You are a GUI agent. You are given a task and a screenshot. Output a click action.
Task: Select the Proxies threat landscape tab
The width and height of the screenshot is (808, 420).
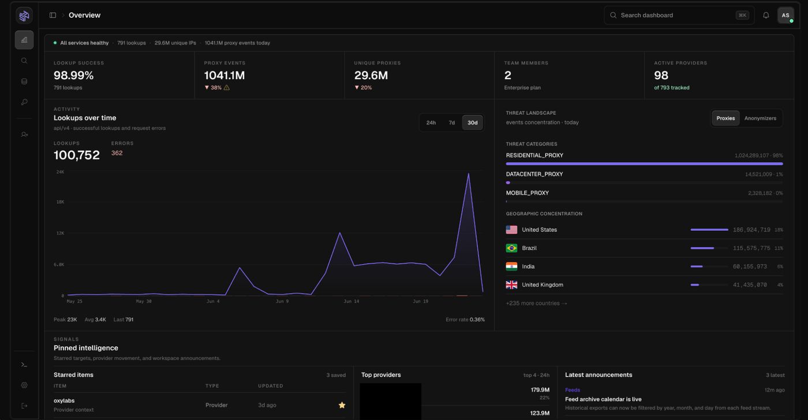(725, 118)
